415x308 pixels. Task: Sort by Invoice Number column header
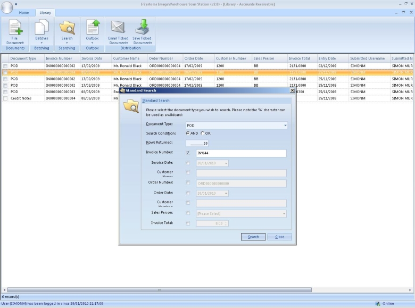62,59
